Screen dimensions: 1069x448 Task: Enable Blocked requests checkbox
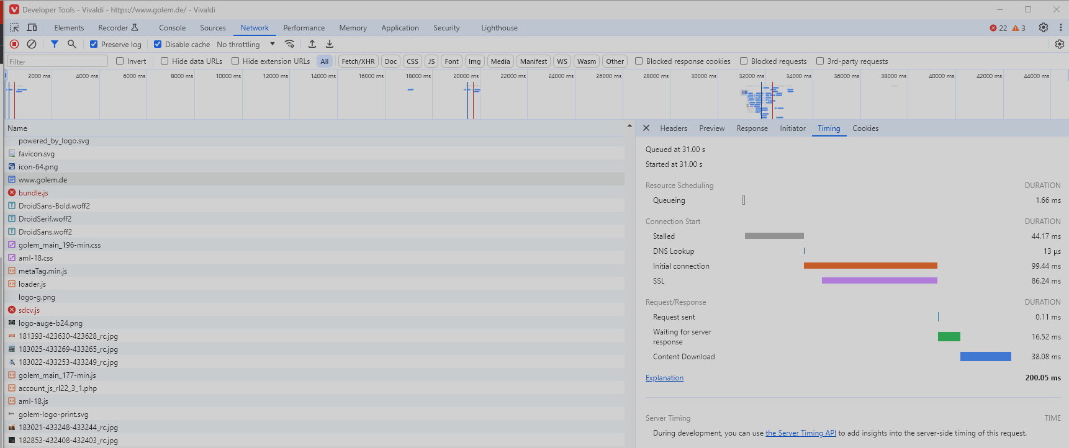744,61
